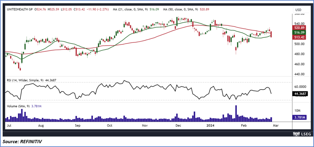This screenshot has height=147, width=314.
Task: Click the Source: REFINITIV caption
Action: 22,142
